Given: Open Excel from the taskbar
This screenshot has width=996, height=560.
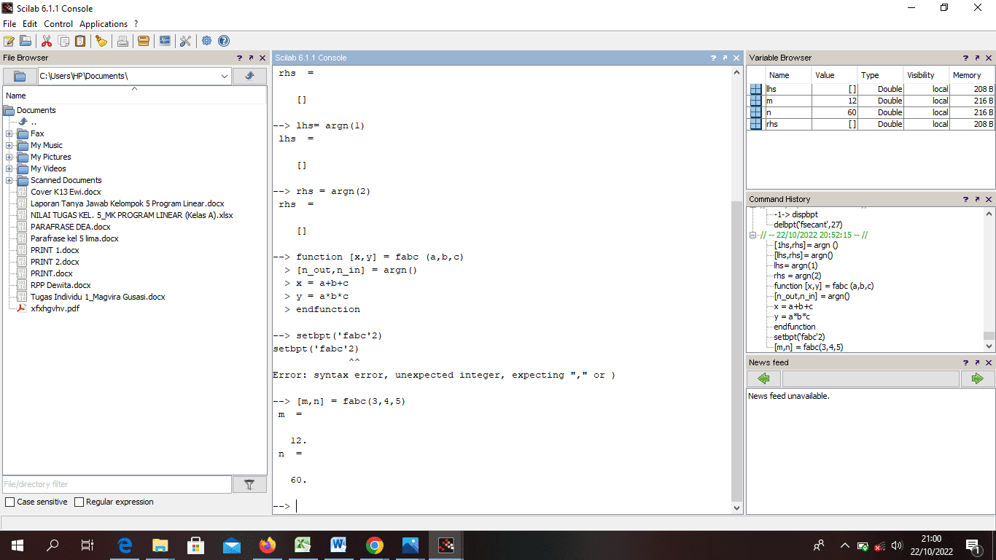Looking at the screenshot, I should (303, 545).
